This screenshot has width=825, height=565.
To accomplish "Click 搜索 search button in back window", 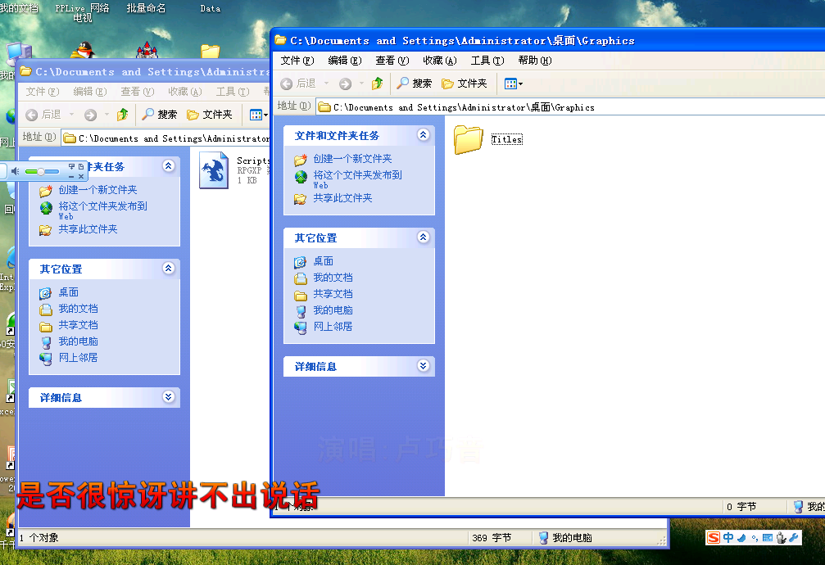I will point(160,115).
